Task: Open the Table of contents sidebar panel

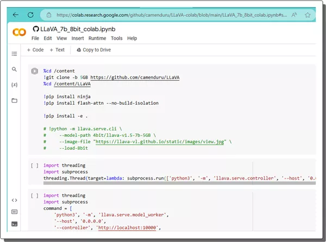Action: tap(15, 54)
